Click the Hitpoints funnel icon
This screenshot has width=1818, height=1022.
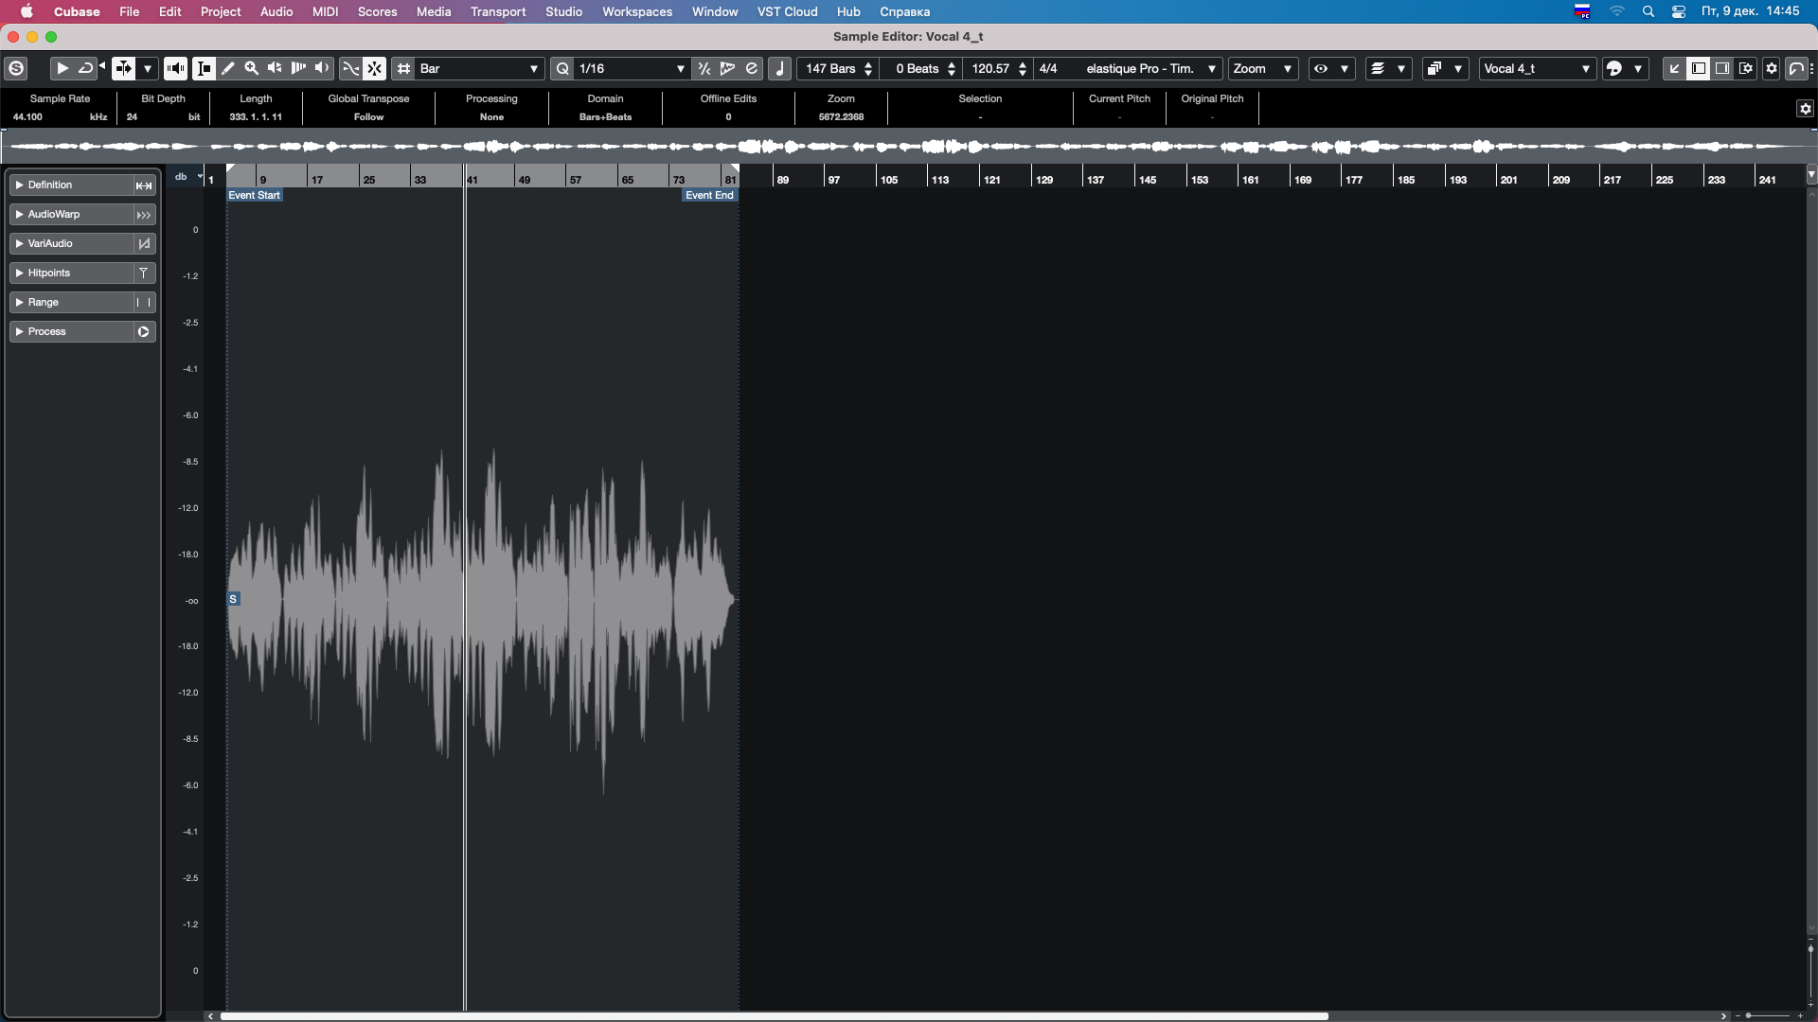coord(144,273)
